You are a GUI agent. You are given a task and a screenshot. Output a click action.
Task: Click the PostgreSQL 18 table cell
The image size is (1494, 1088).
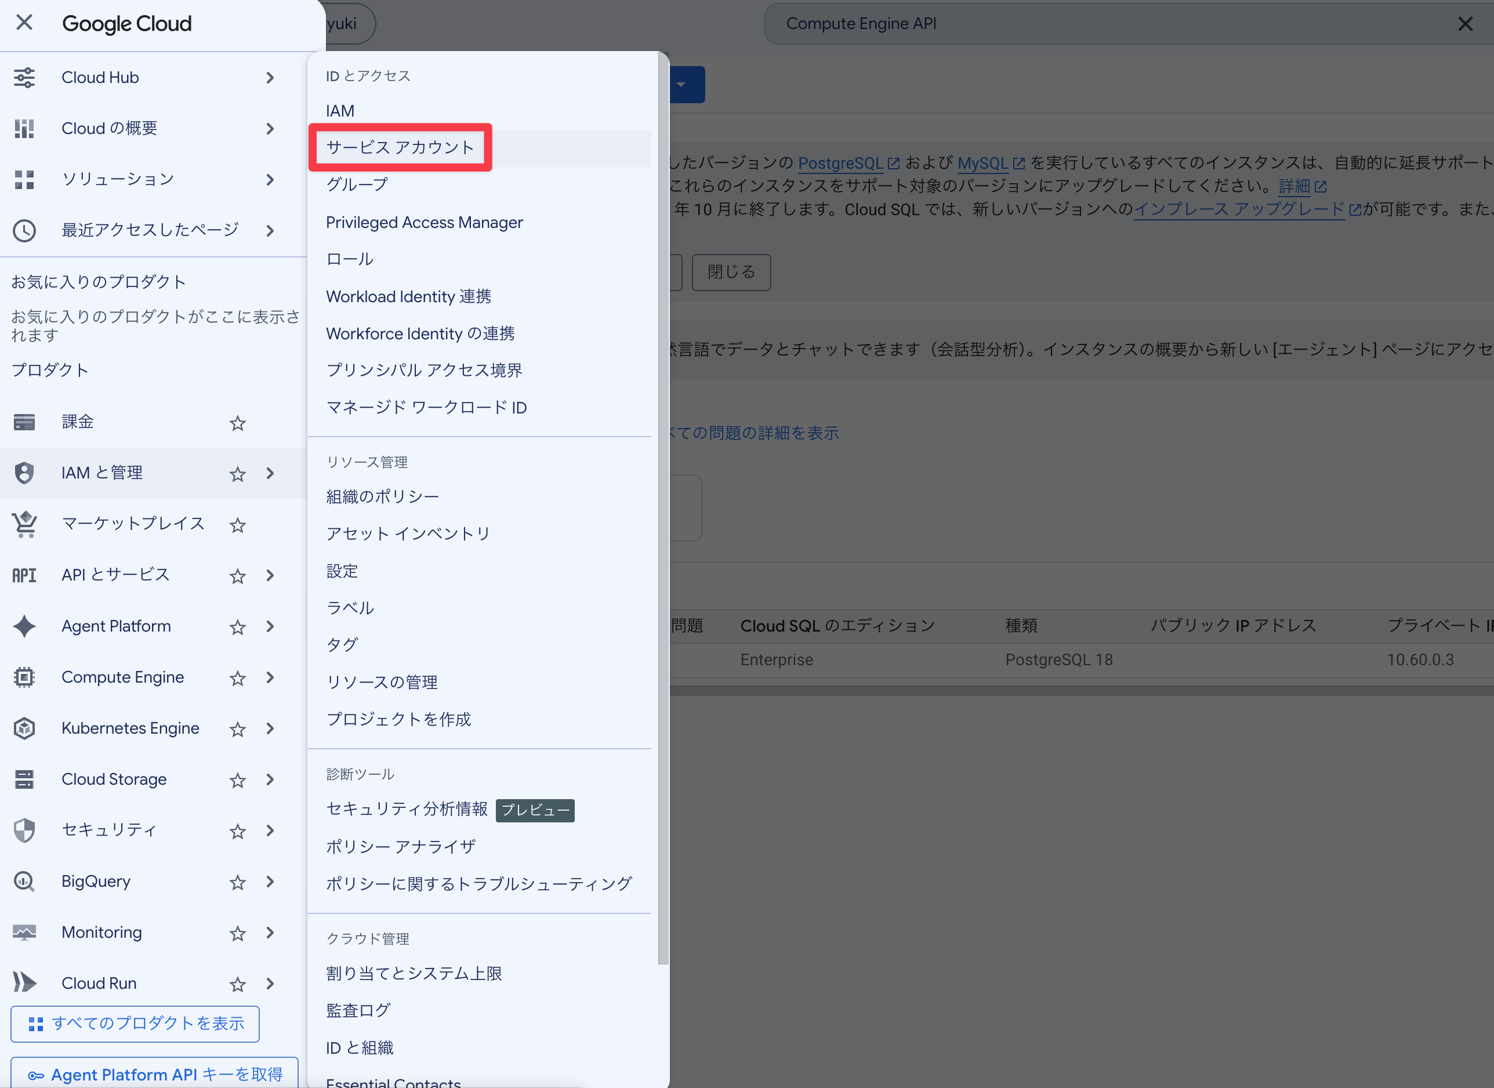point(1058,659)
